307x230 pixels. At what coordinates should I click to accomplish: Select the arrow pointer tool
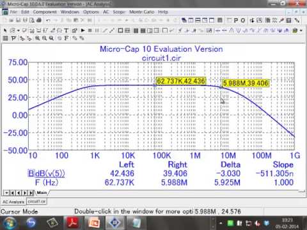[5, 31]
